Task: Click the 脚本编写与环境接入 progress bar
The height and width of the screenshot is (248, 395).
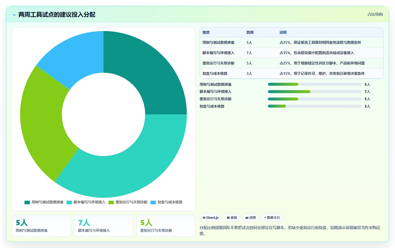Action: 315,92
